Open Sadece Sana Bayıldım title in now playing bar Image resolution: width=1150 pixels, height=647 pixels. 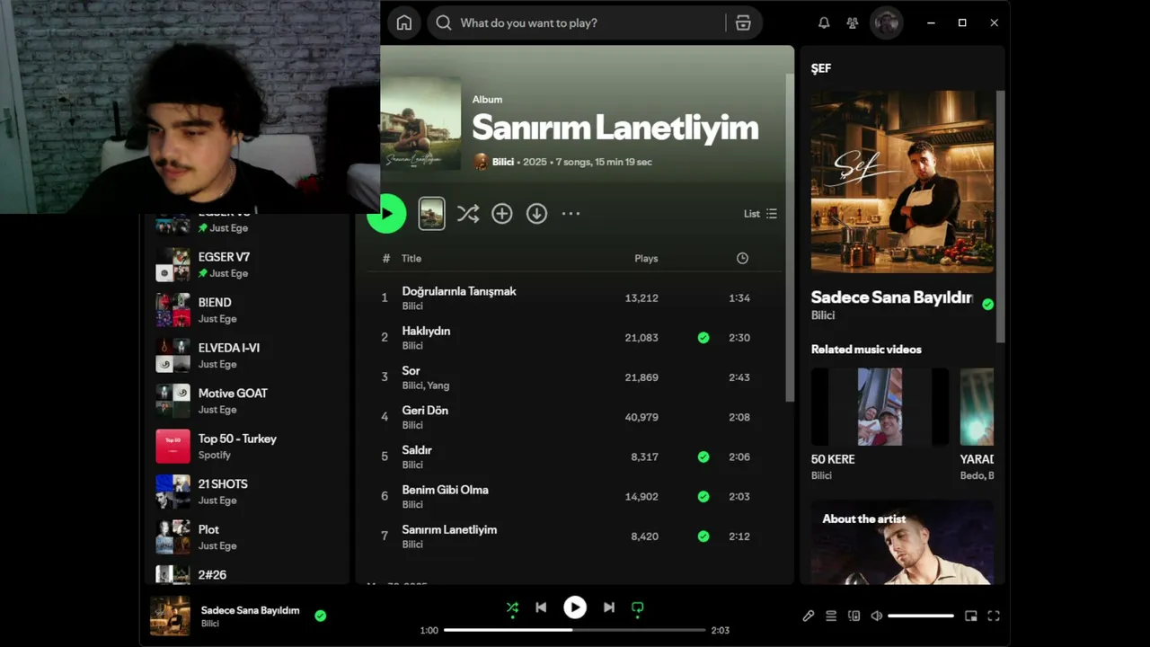point(250,610)
